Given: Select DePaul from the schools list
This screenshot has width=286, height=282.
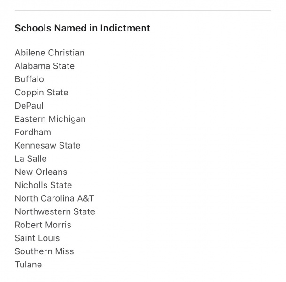Looking at the screenshot, I should point(29,106).
